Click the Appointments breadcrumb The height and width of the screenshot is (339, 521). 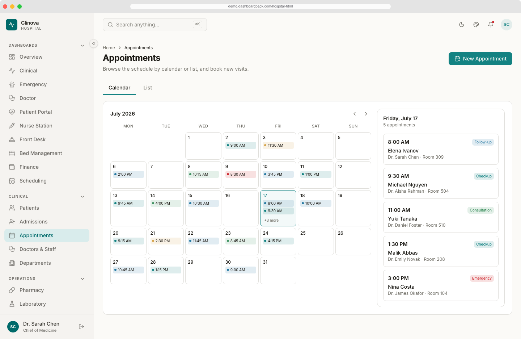tap(139, 48)
